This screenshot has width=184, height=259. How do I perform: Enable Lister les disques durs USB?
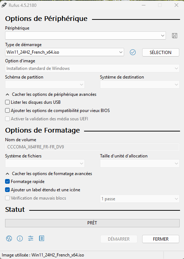click(x=7, y=102)
